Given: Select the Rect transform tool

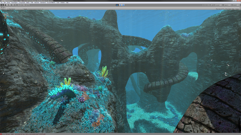Looking at the screenshot, I should click(14, 5).
